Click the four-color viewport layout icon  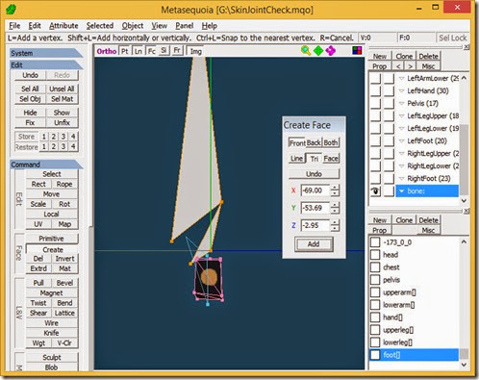point(357,51)
